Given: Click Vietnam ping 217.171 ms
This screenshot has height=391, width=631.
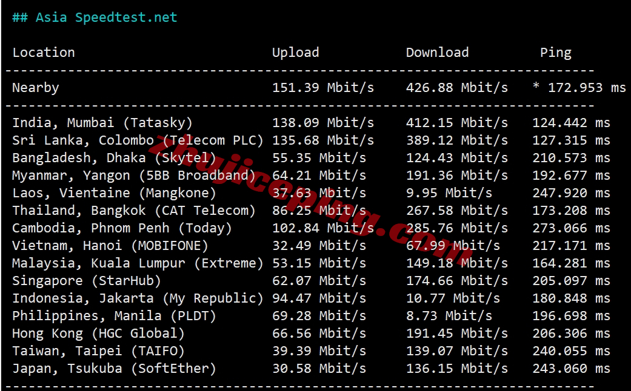Looking at the screenshot, I should click(571, 246).
